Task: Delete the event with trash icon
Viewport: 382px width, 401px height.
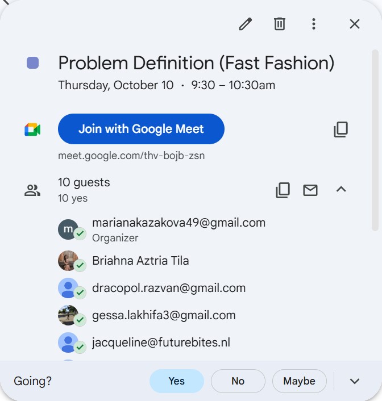Action: pos(280,24)
